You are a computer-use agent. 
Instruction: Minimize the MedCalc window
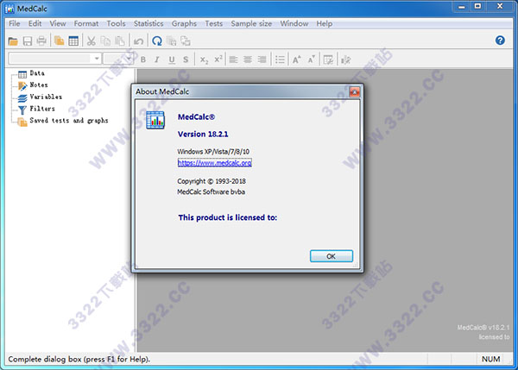[462, 6]
